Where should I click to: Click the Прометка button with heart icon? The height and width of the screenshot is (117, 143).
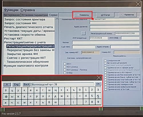[x=128, y=15]
